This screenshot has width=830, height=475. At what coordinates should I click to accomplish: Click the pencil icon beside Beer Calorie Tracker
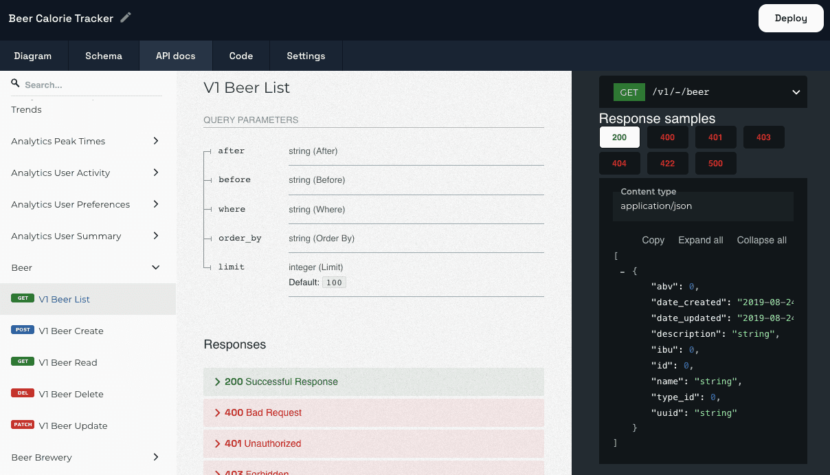pyautogui.click(x=126, y=18)
